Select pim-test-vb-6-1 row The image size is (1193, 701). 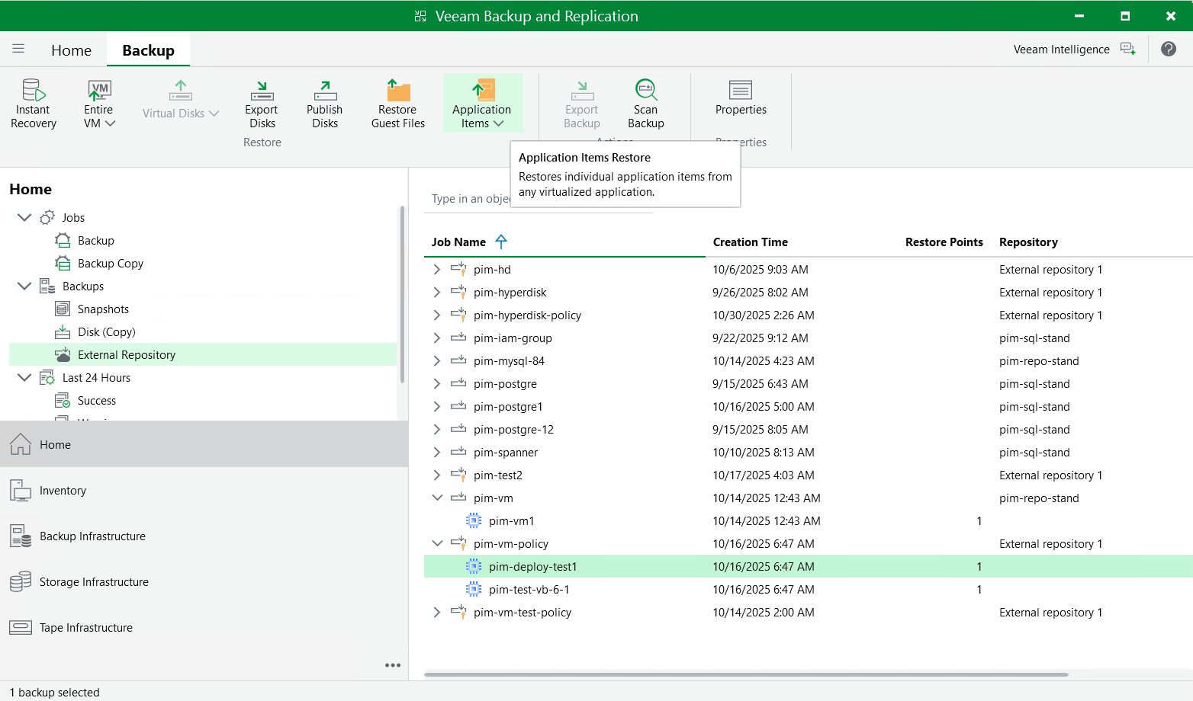(808, 590)
